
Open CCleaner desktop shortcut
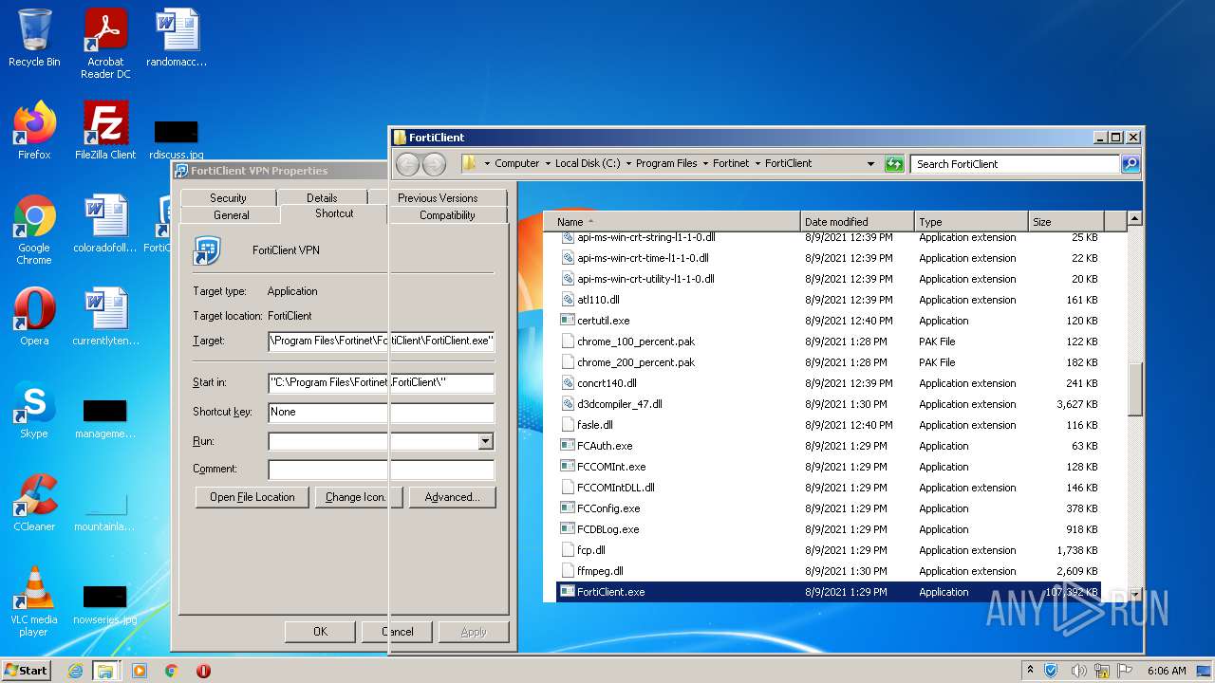[34, 503]
